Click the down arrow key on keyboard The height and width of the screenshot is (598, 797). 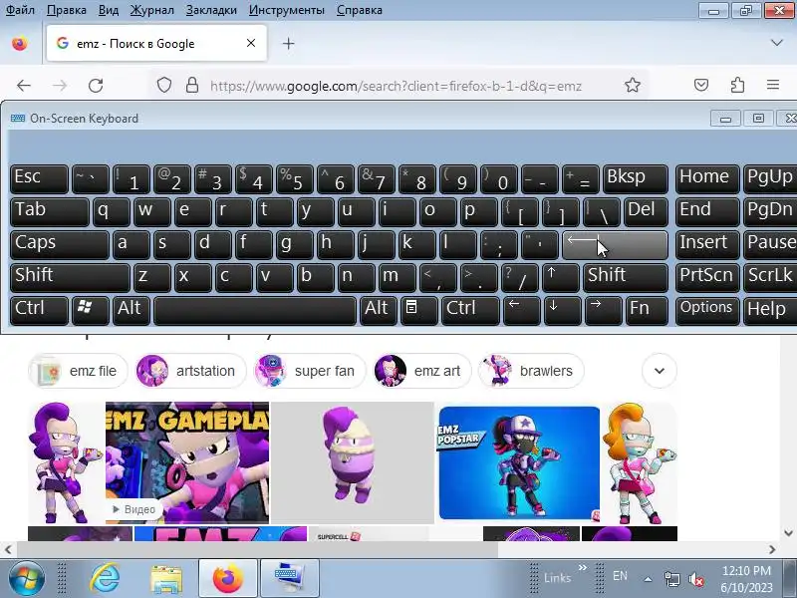pos(562,311)
